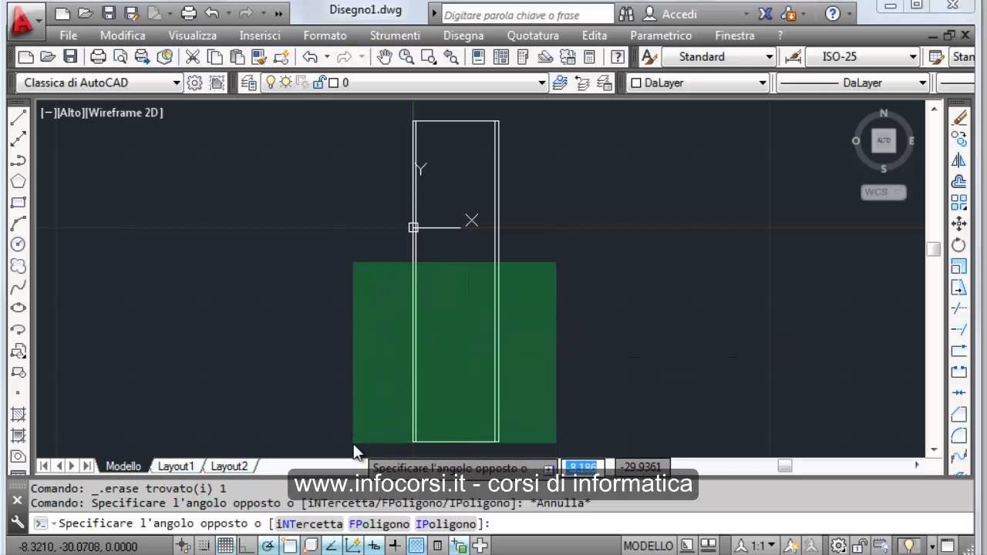
Task: Choose the iNTercetta command option
Action: click(x=309, y=524)
